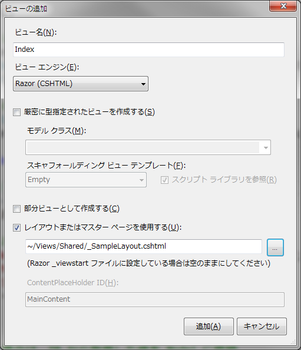The width and height of the screenshot is (301, 350).
Task: Click the 追加(A) button
Action: tap(209, 326)
